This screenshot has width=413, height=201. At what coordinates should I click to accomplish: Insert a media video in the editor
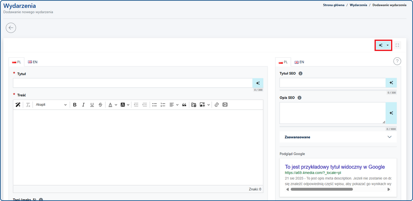click(x=225, y=105)
